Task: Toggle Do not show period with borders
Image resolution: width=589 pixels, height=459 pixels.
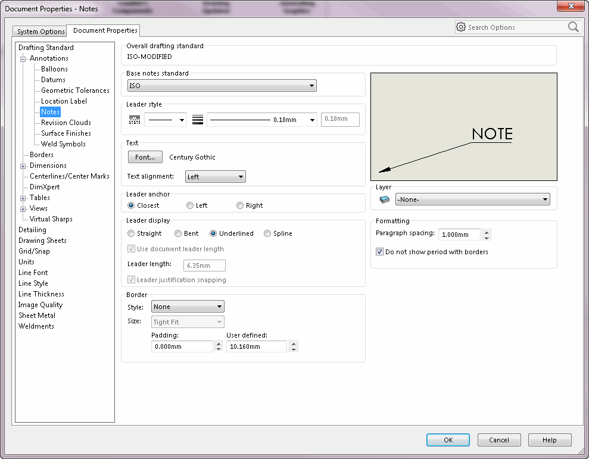Action: tap(379, 252)
